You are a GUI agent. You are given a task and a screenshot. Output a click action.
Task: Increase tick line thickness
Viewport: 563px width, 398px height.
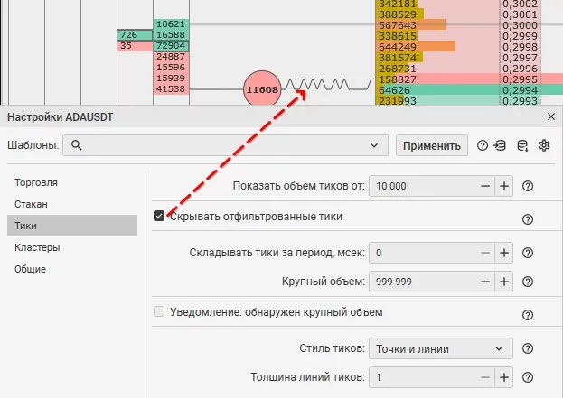504,377
